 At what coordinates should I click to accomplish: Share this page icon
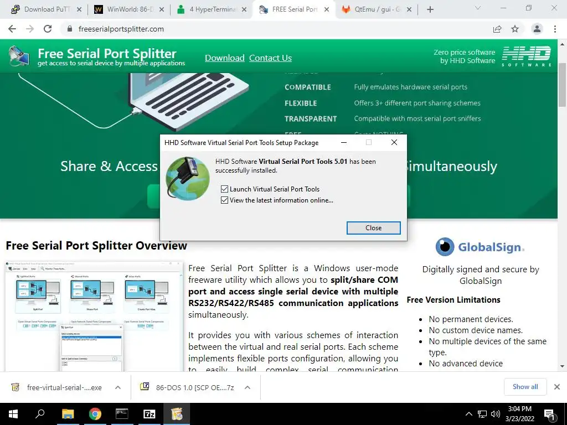497,29
